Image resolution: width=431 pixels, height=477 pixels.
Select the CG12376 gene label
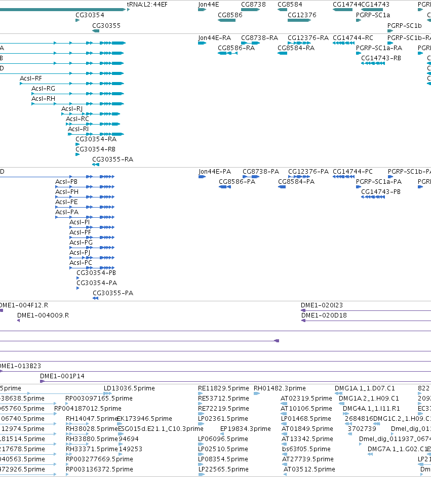(302, 15)
